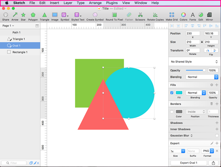
Task: Expand the Page 1 dropdown
Action: (x=8, y=26)
